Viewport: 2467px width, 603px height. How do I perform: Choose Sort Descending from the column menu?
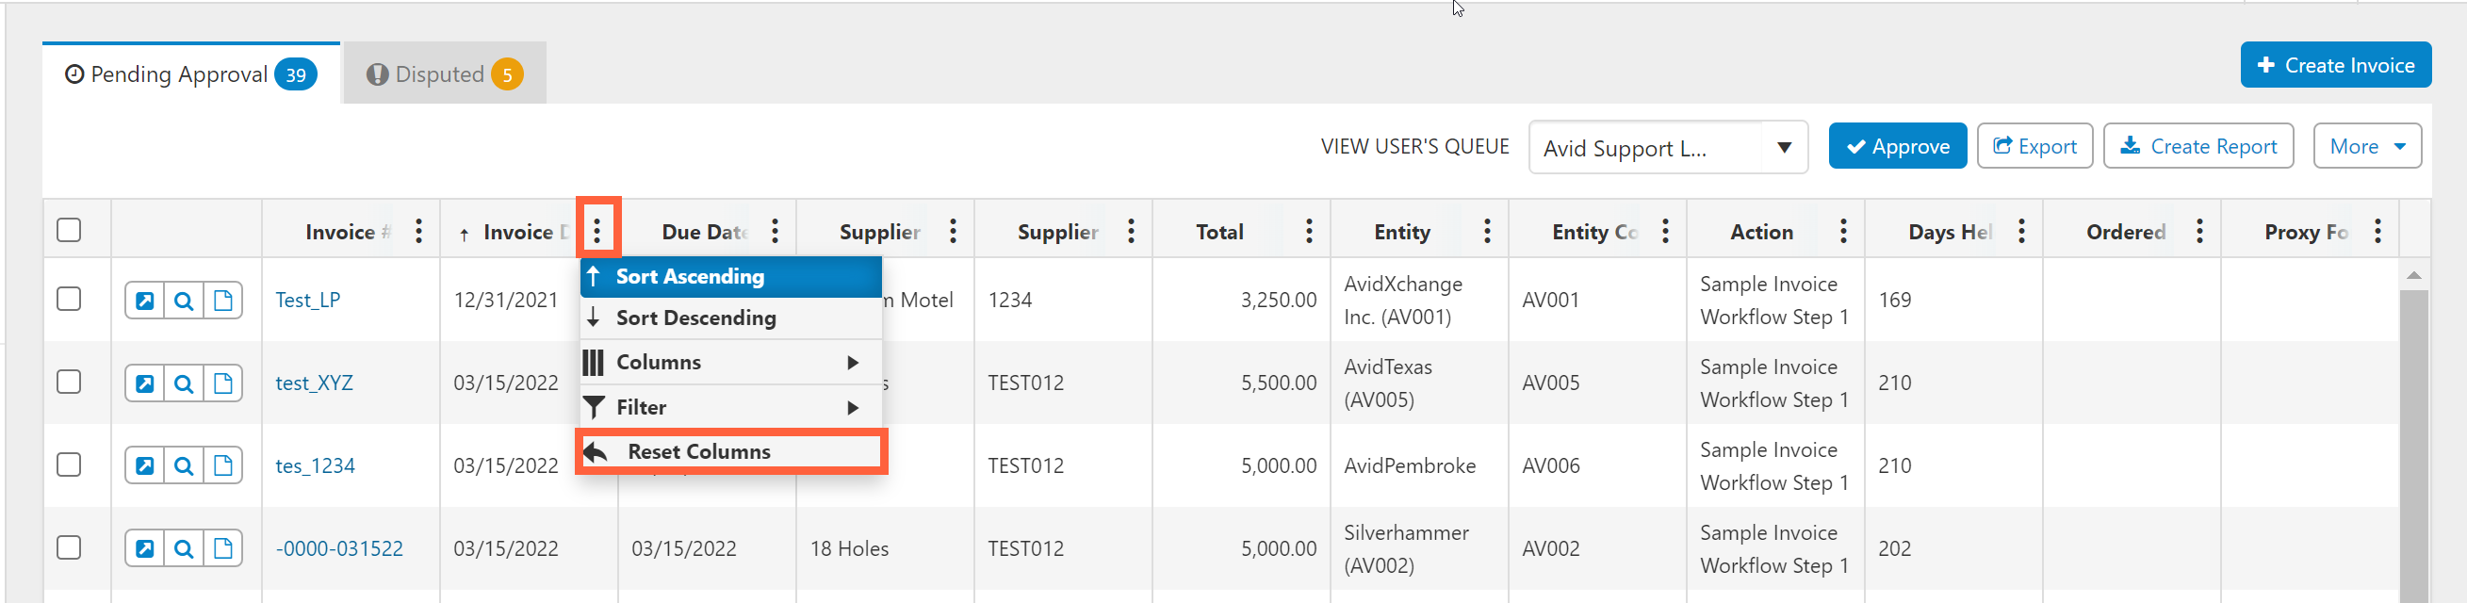point(730,318)
